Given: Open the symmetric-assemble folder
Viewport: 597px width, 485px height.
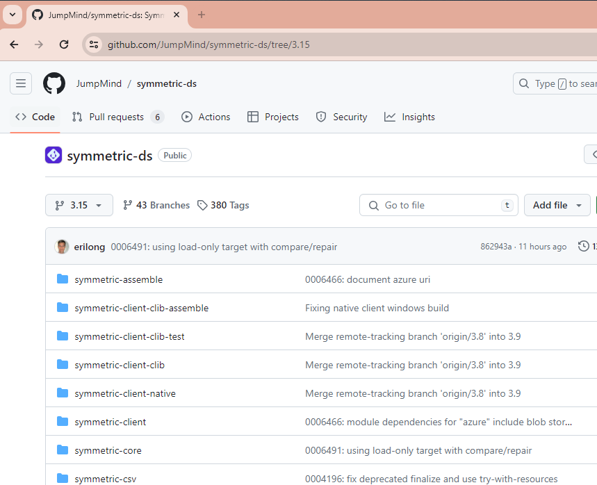Looking at the screenshot, I should 118,279.
